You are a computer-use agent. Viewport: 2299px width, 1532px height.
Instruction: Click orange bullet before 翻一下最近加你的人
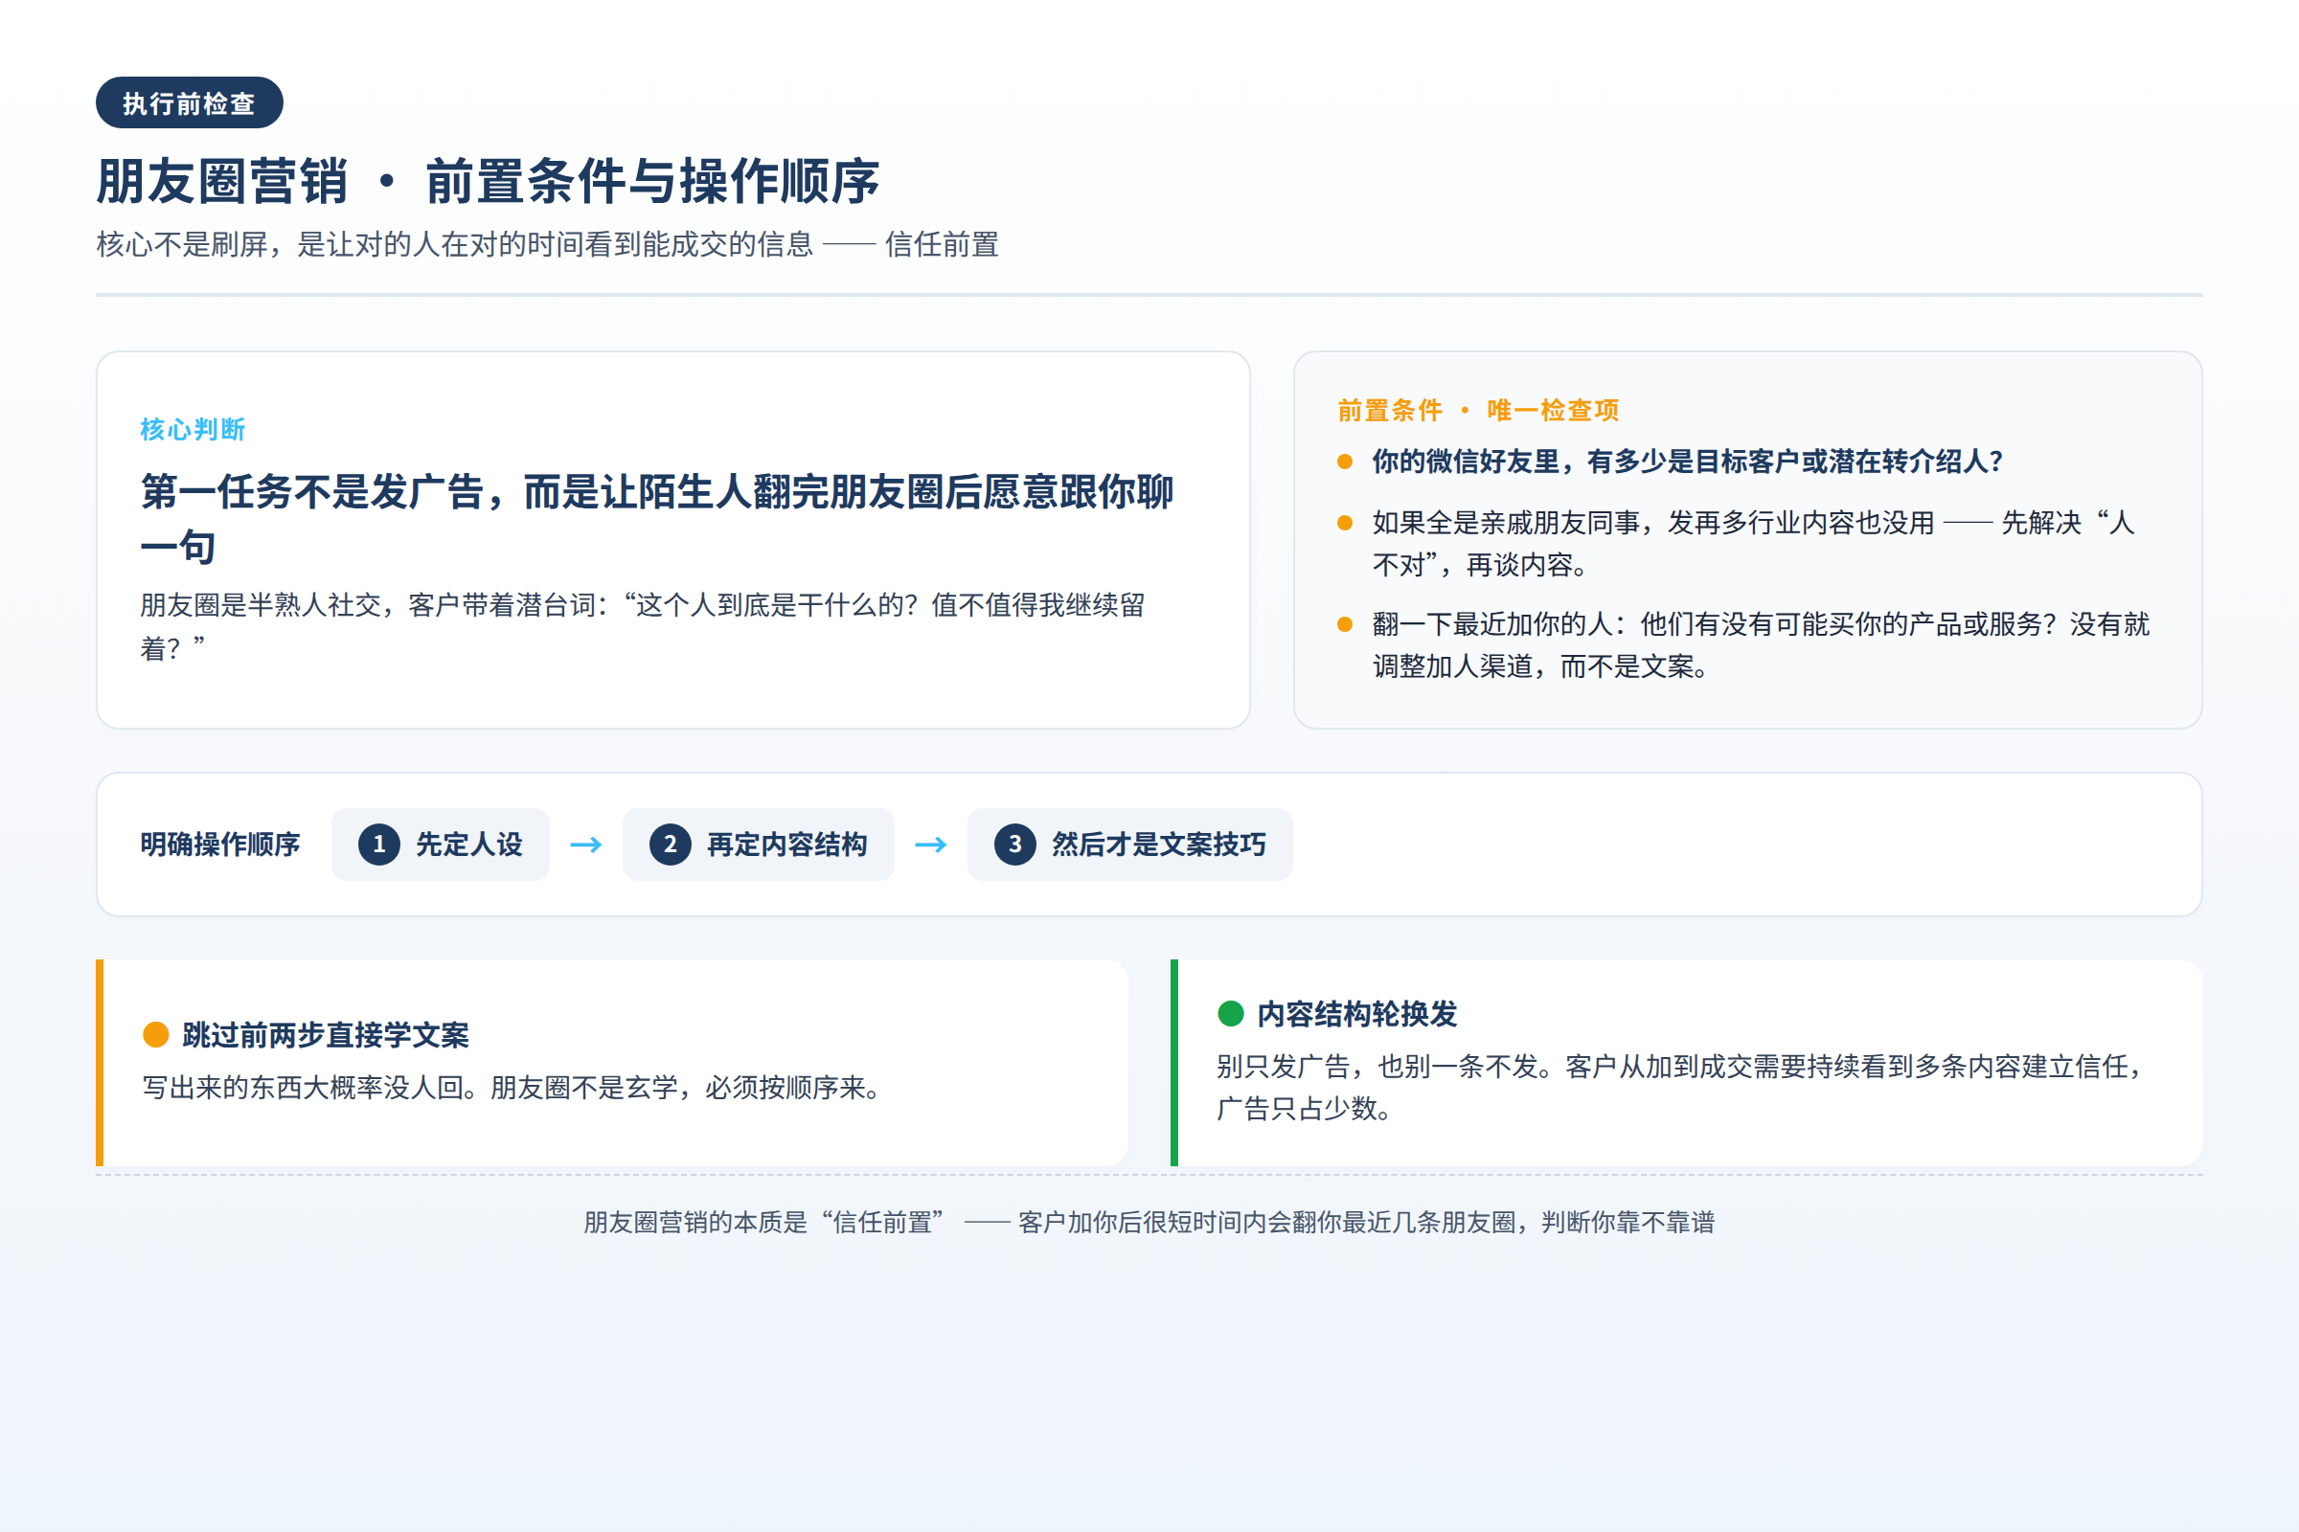coord(1345,624)
